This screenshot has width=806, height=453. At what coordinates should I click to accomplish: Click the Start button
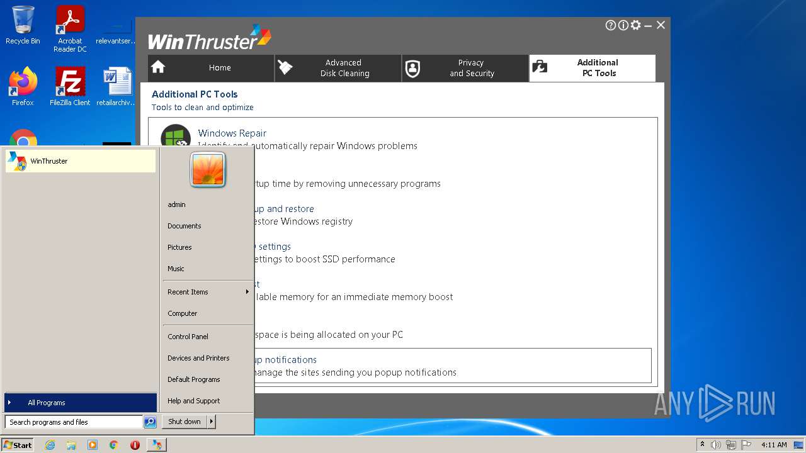[18, 445]
